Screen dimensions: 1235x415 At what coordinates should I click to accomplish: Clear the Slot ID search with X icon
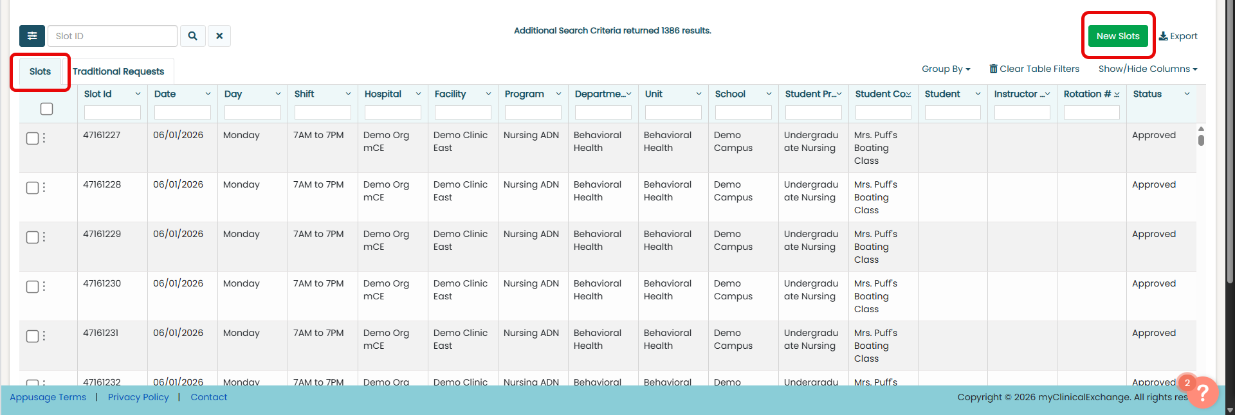[219, 36]
